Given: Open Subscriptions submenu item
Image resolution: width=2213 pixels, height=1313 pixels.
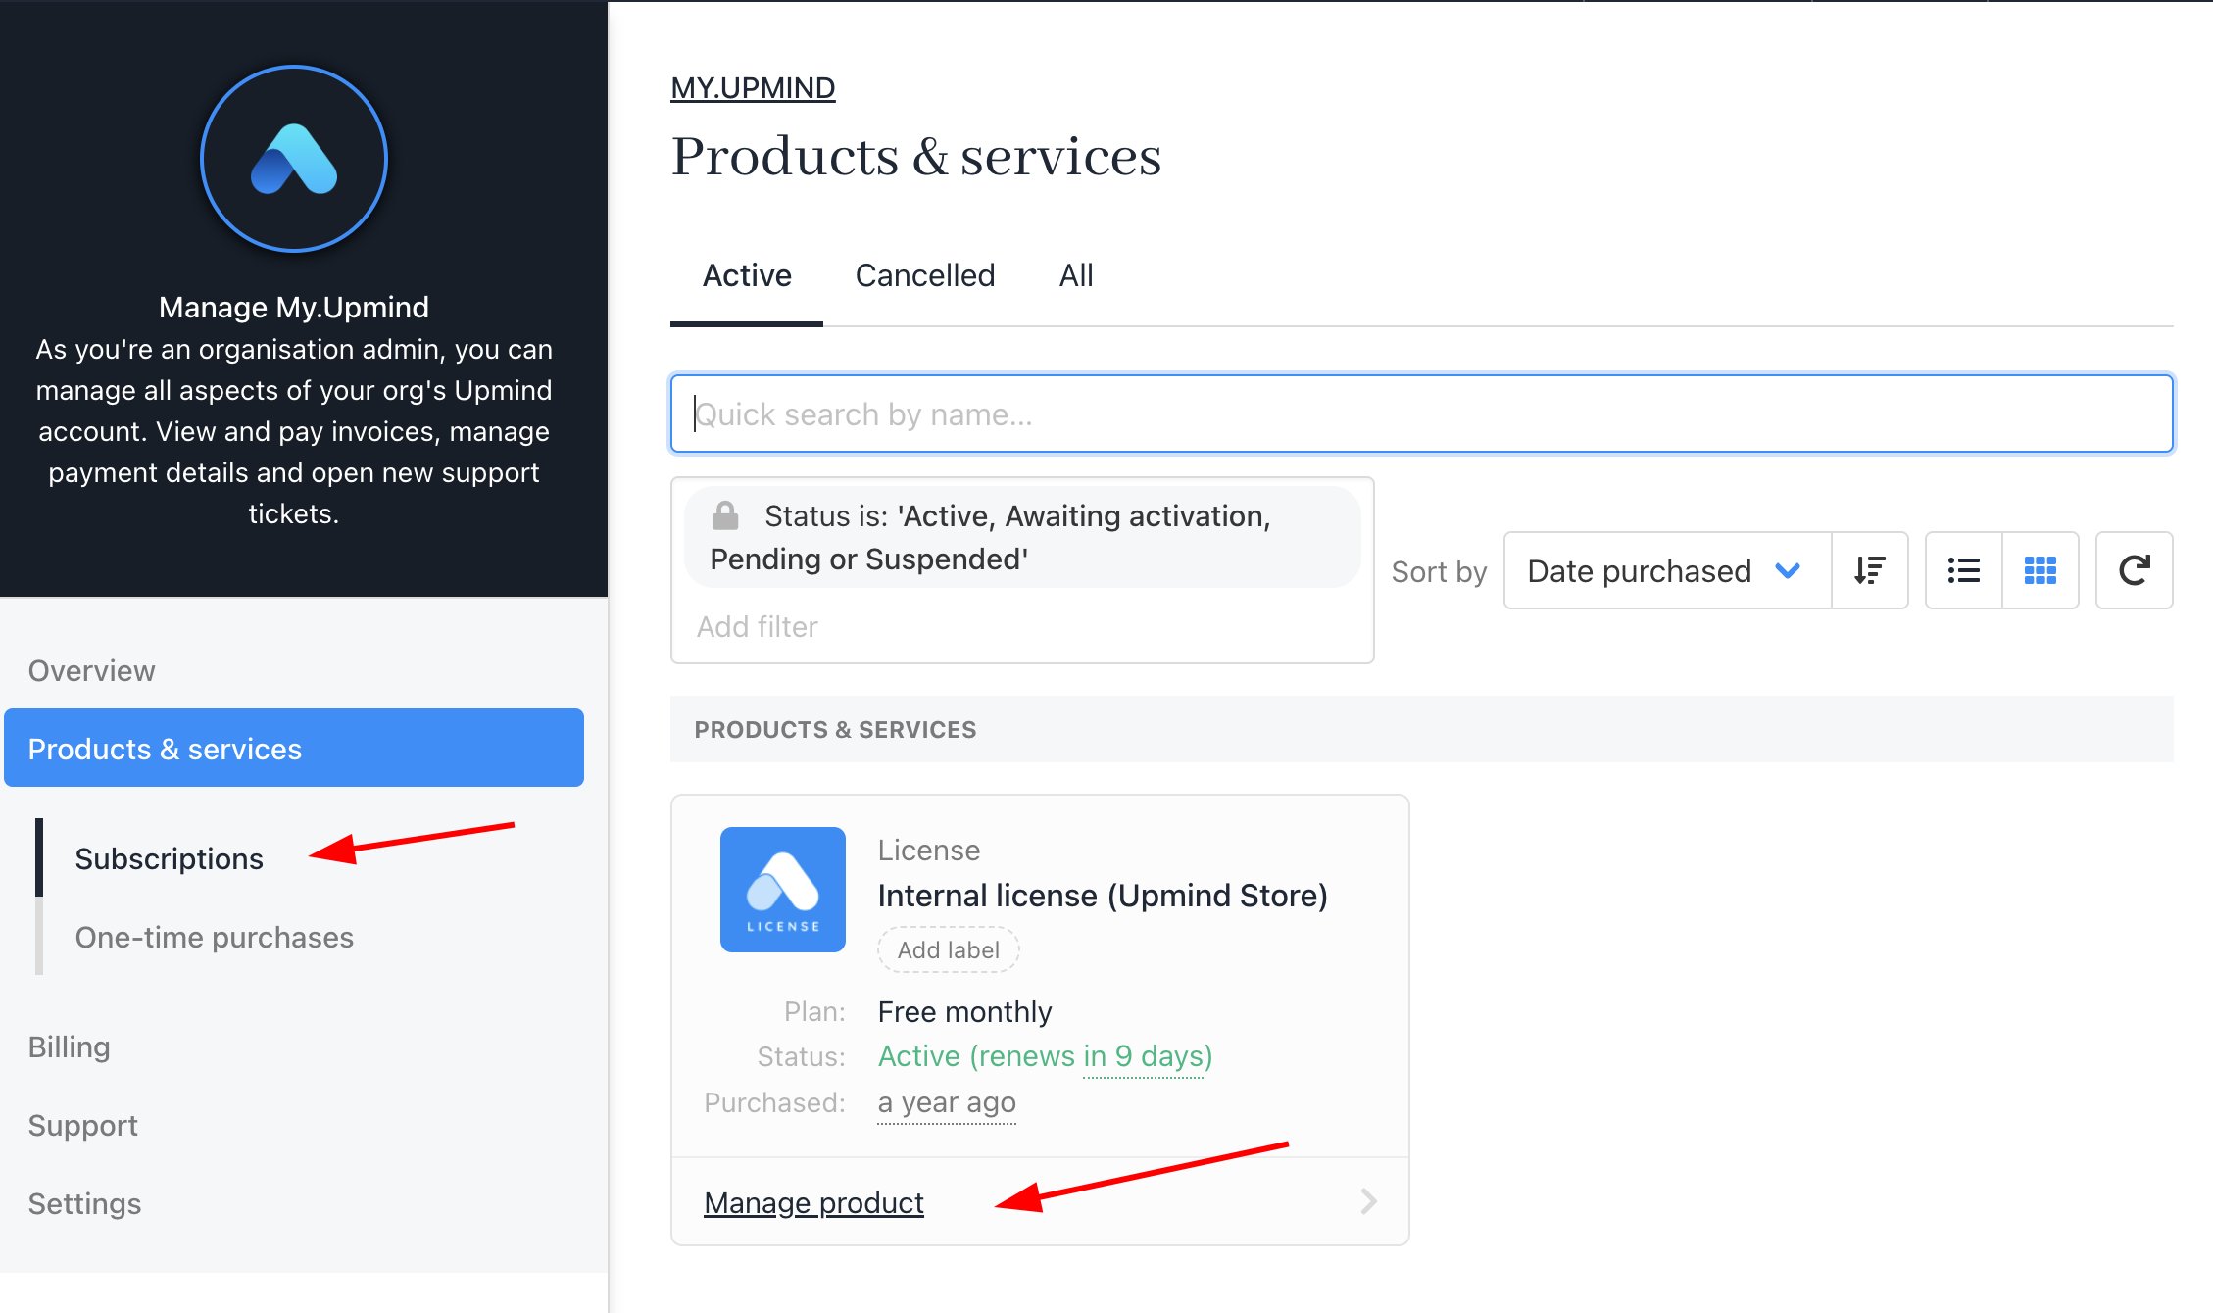Looking at the screenshot, I should click(170, 858).
